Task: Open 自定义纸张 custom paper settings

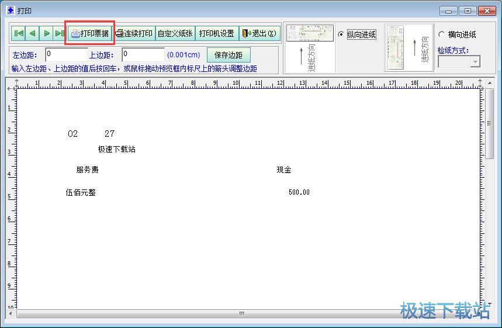Action: [x=175, y=33]
